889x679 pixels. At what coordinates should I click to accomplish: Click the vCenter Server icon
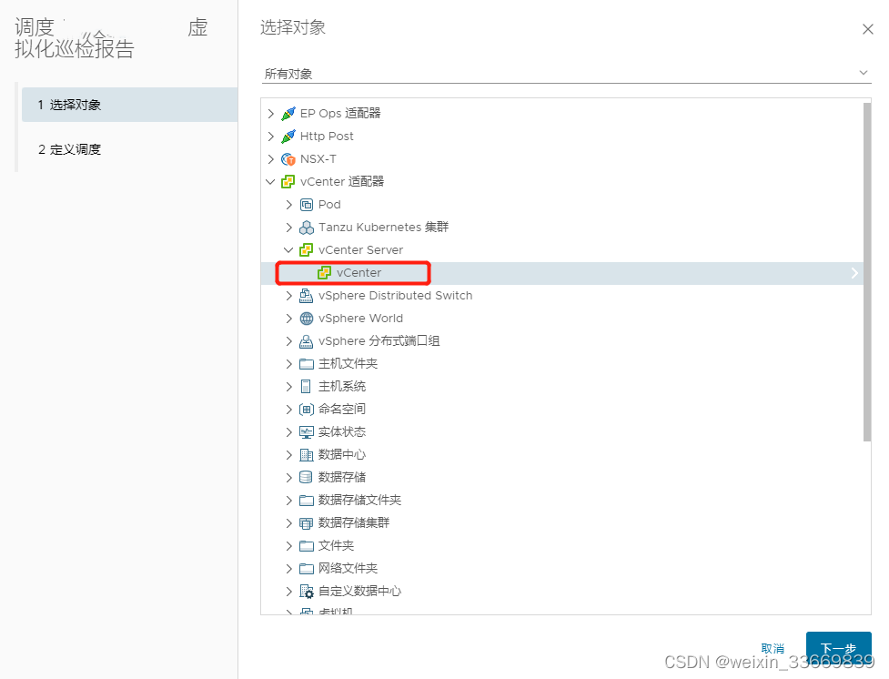tap(306, 250)
